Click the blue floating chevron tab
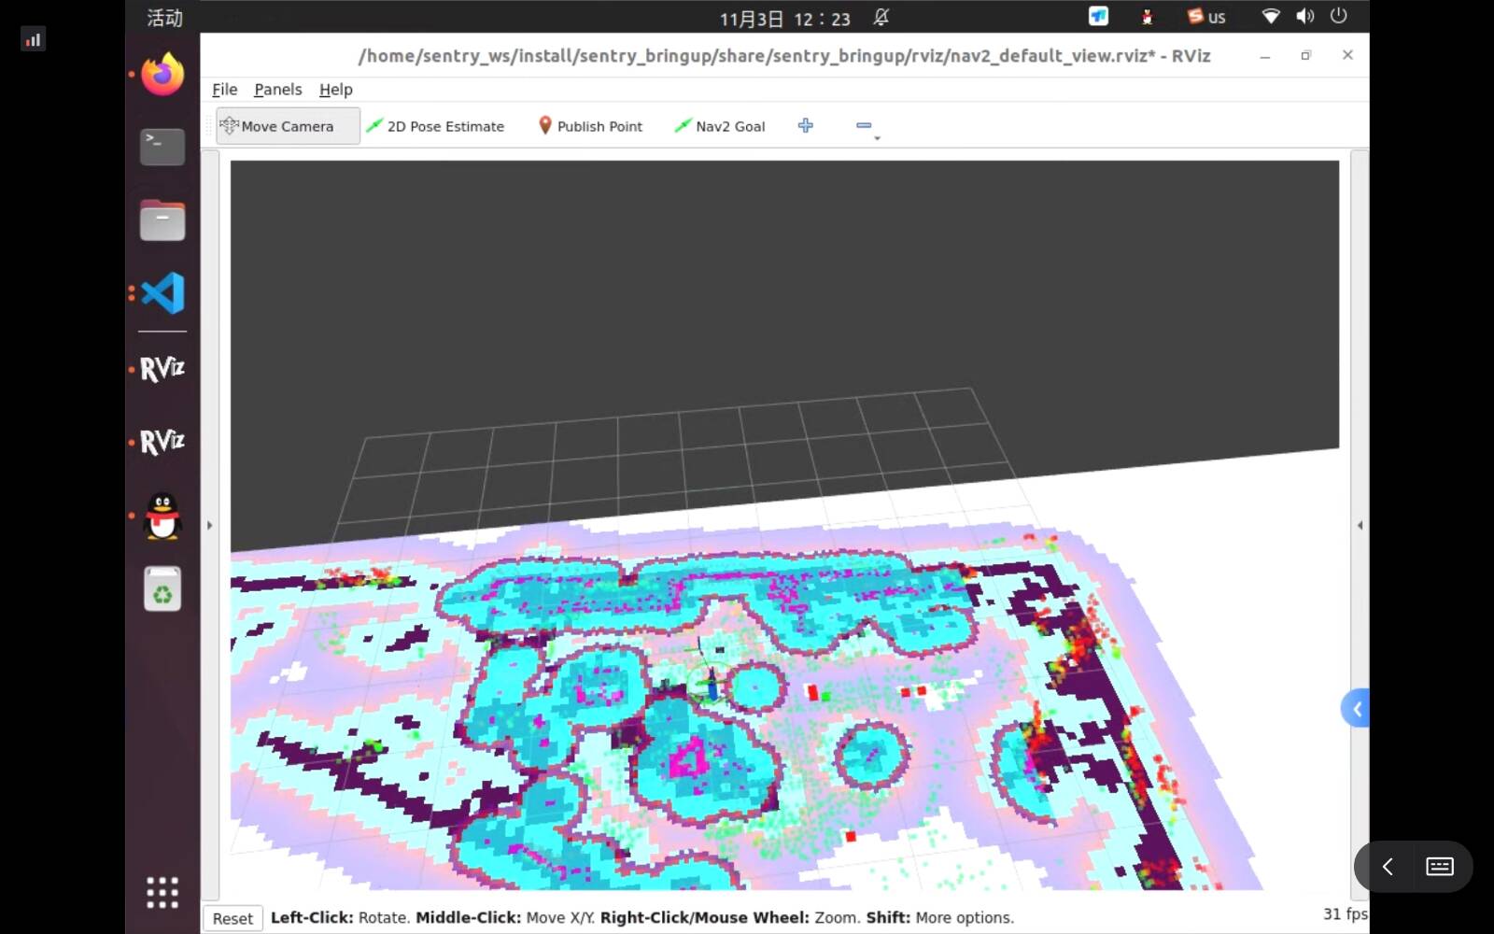Viewport: 1494px width, 934px height. tap(1356, 709)
